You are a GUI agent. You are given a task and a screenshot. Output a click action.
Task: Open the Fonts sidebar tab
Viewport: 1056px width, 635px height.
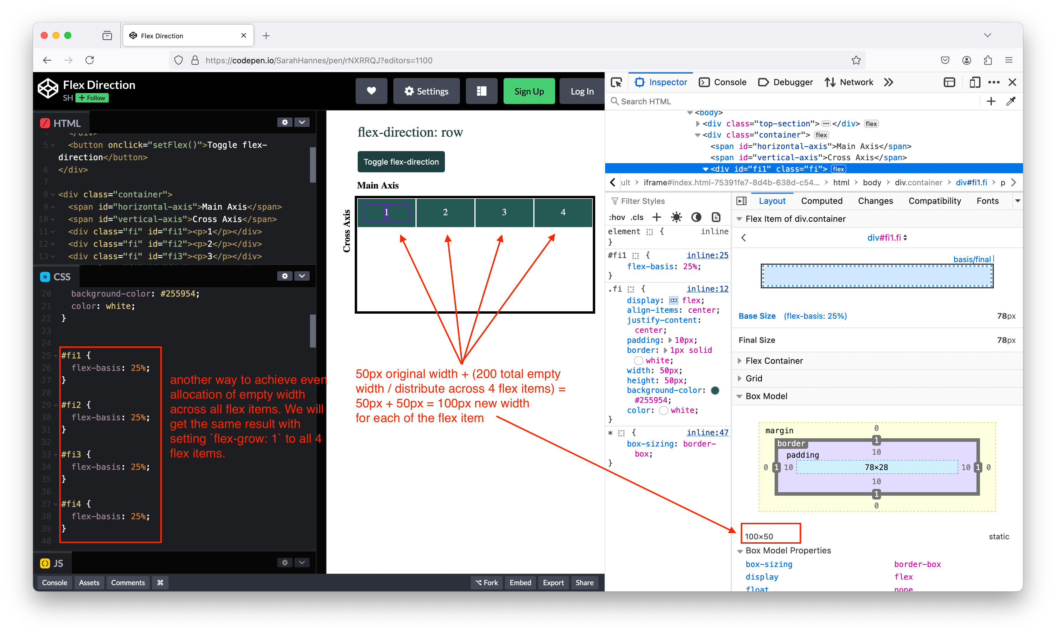(988, 201)
